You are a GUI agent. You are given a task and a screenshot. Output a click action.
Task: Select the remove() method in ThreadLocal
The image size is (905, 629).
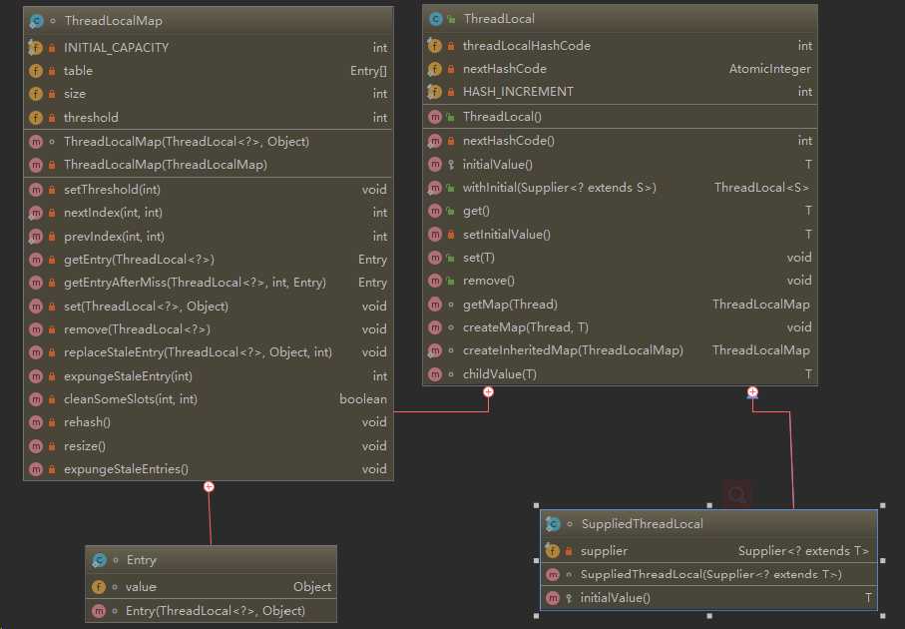[620, 281]
